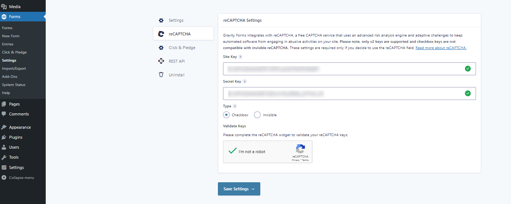Click inside the Secret Key input field
The image size is (511, 204).
click(x=349, y=93)
